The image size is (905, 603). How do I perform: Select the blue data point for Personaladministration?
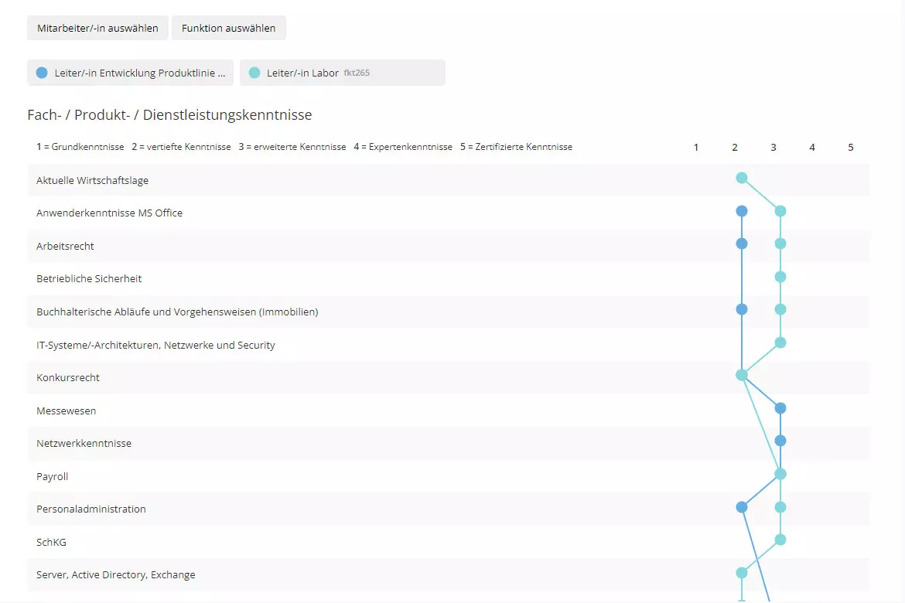coord(742,507)
